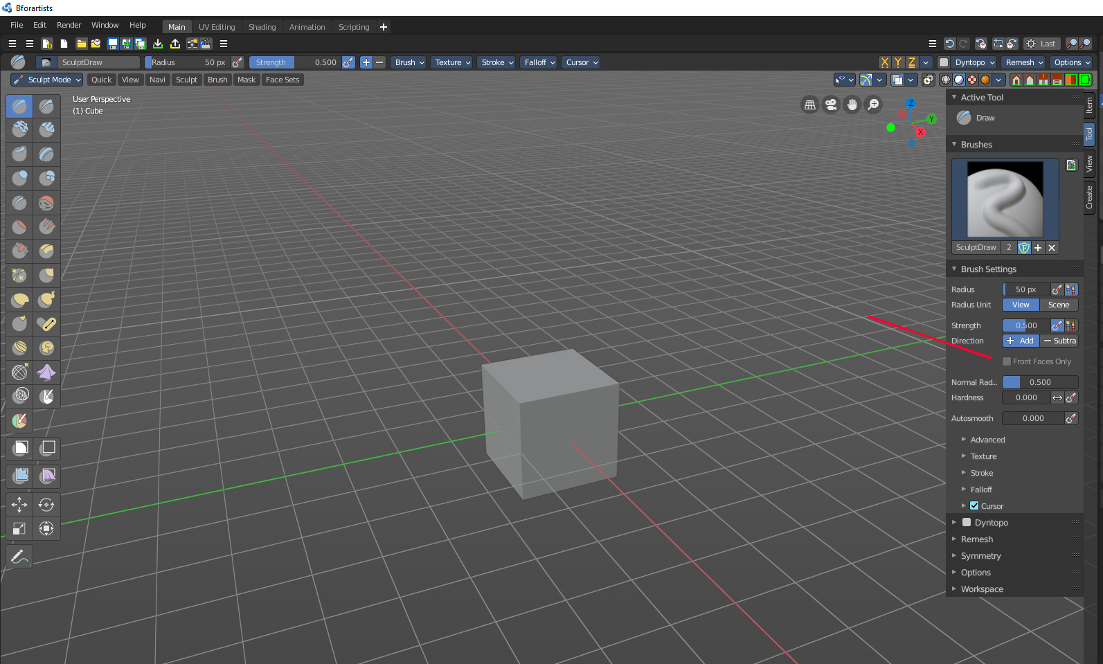The width and height of the screenshot is (1103, 664).
Task: Open the Sculpt Mode dropdown
Action: pyautogui.click(x=47, y=80)
